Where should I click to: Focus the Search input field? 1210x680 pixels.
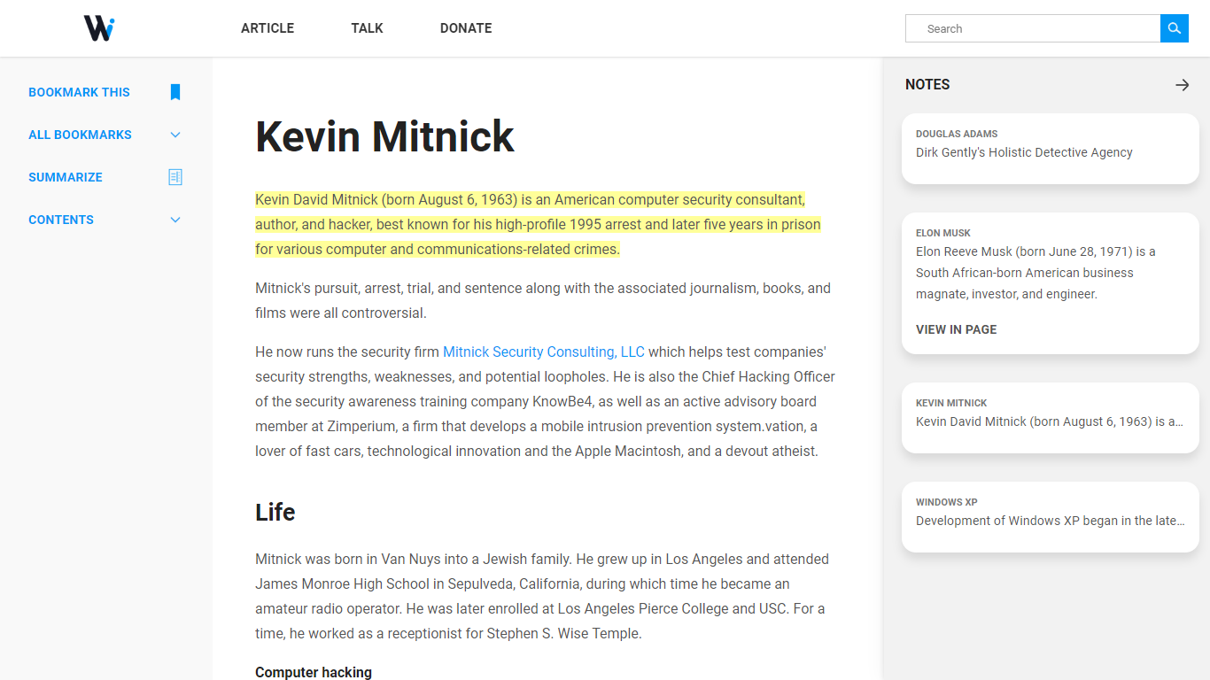point(1033,28)
